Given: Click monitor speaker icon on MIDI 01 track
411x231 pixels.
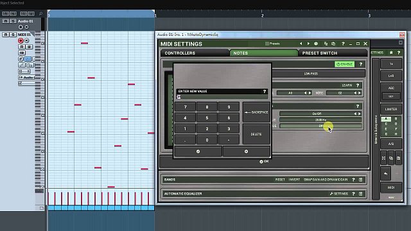Looking at the screenshot, I should point(27,40).
